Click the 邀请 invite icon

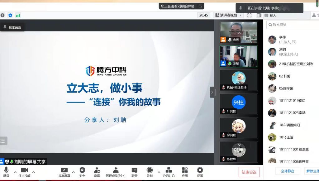coord(97,170)
